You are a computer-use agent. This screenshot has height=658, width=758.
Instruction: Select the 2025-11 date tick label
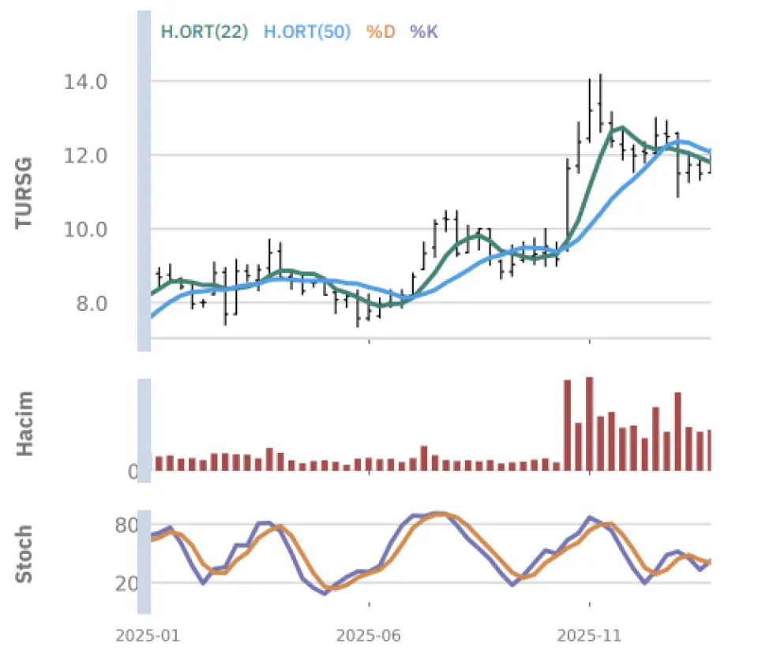point(589,635)
